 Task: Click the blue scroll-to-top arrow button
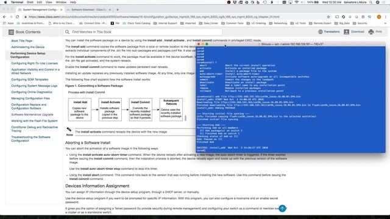(x=282, y=208)
